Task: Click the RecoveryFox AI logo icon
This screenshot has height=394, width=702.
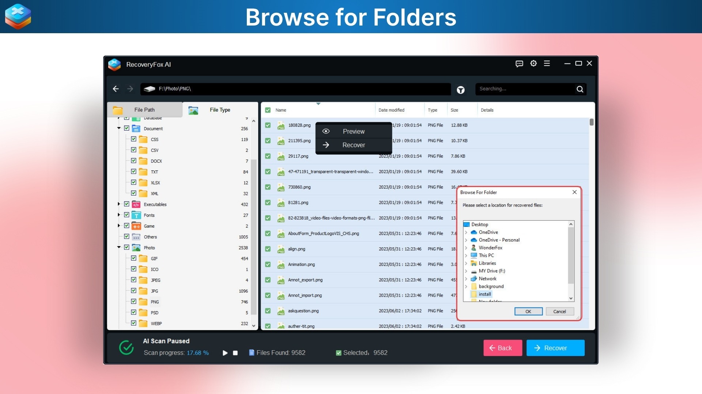Action: 114,65
